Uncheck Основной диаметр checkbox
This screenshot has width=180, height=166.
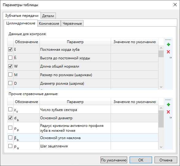(10, 118)
